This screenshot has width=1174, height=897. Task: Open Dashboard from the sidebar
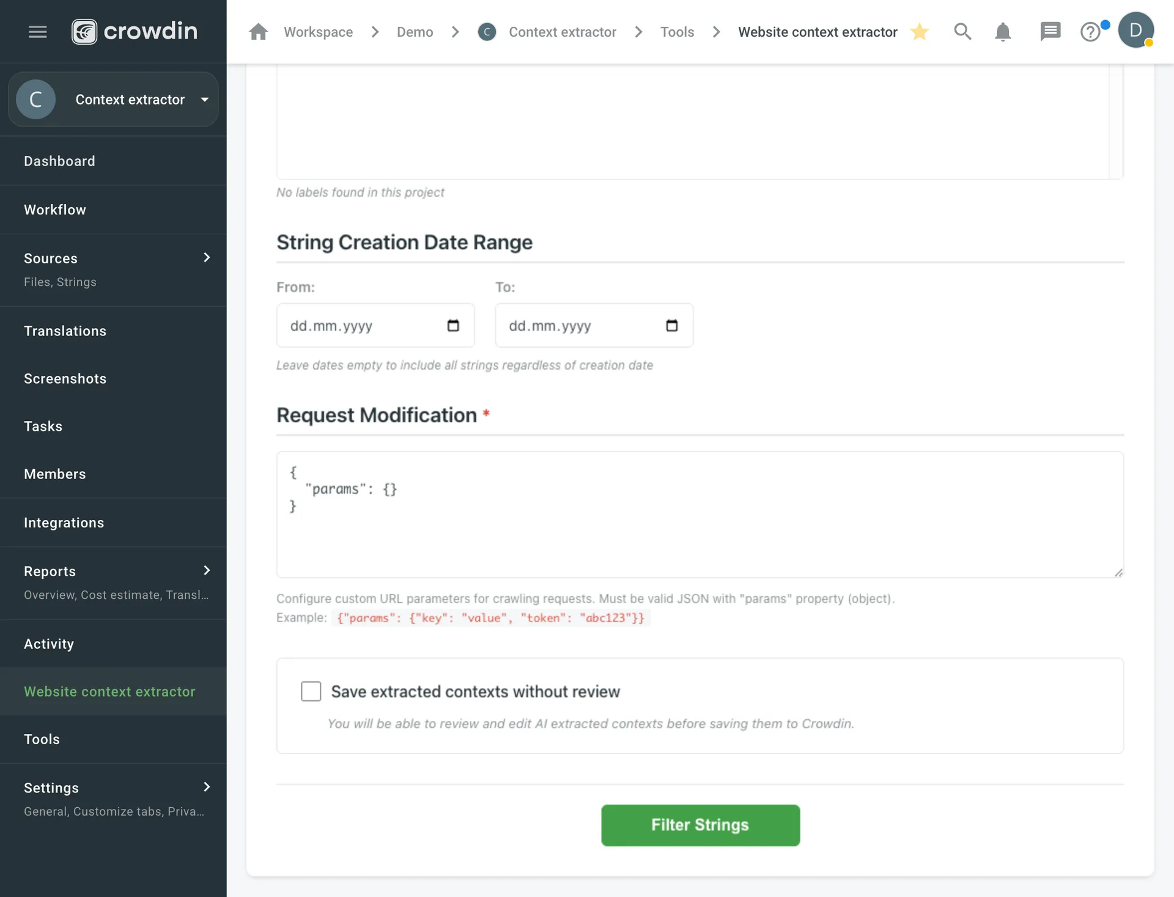(59, 161)
